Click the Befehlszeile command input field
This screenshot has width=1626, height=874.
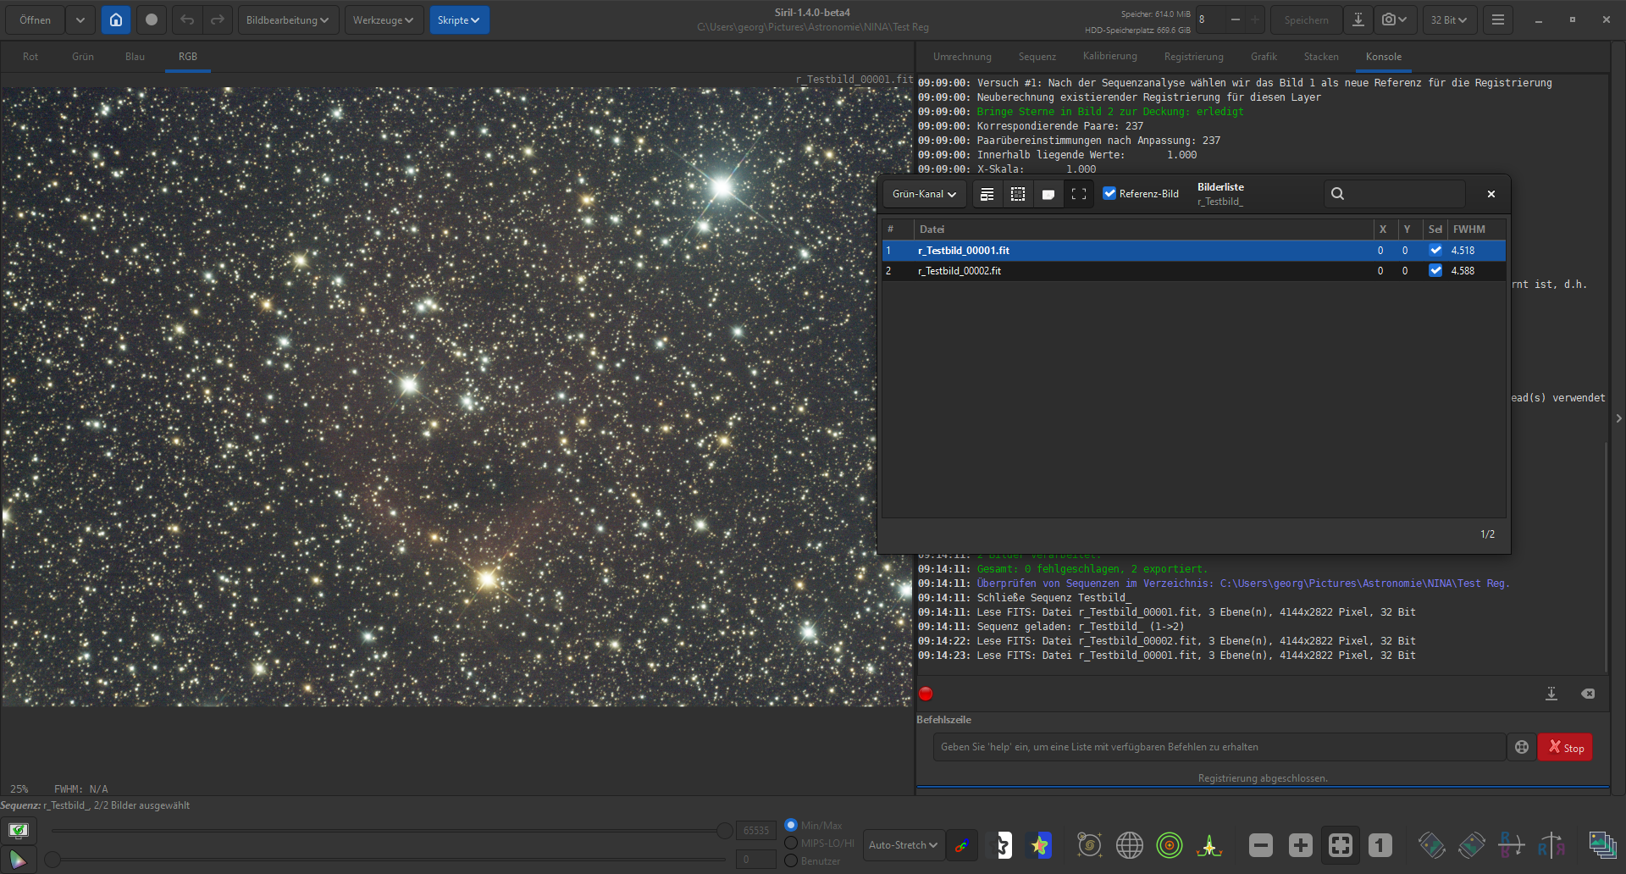click(x=1219, y=747)
